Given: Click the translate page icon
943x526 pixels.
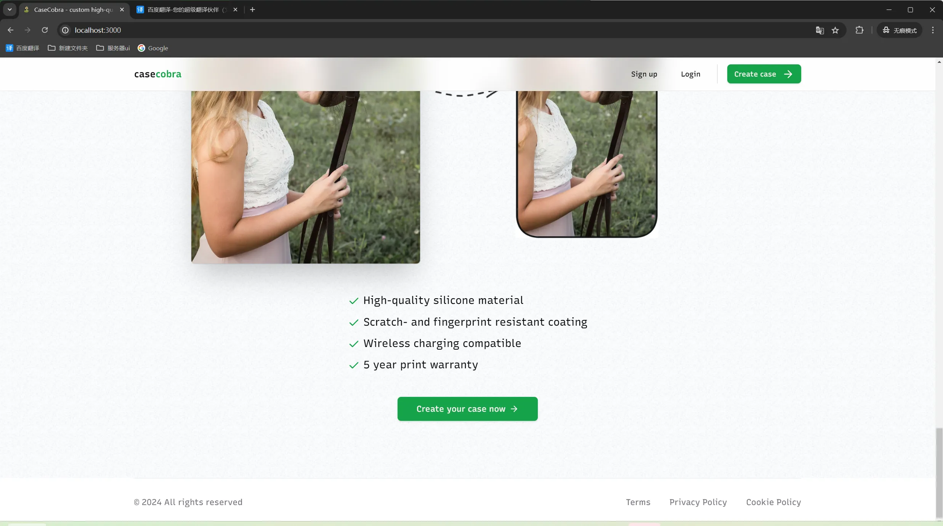Looking at the screenshot, I should (x=820, y=30).
